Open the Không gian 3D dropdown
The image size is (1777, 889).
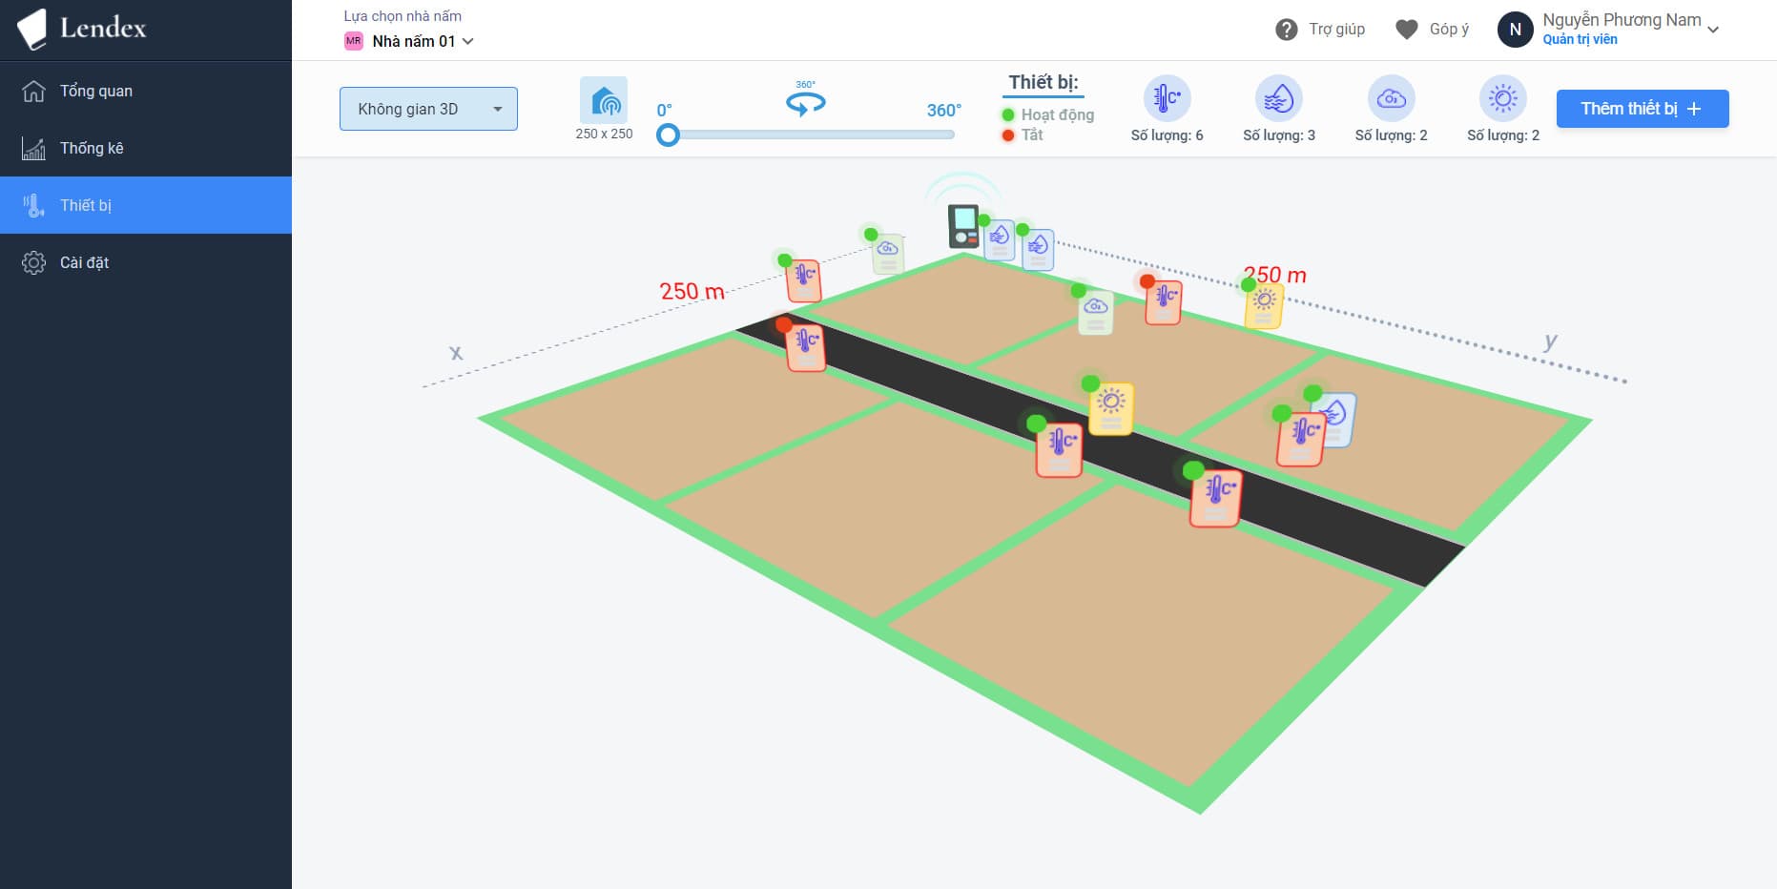pos(428,109)
